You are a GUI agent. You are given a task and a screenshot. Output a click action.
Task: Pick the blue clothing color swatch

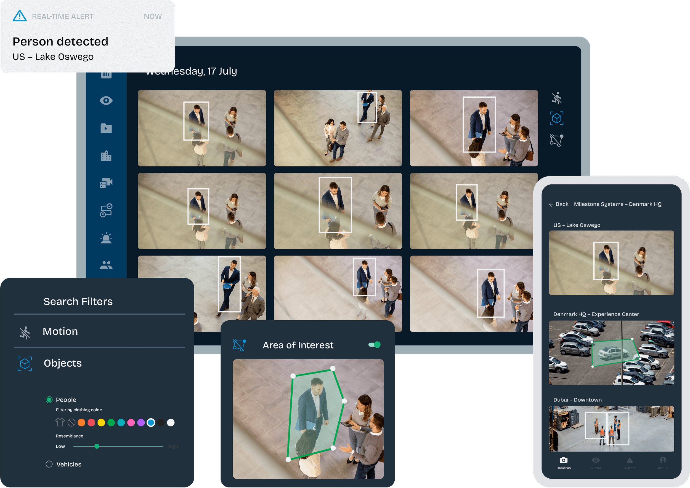151,423
